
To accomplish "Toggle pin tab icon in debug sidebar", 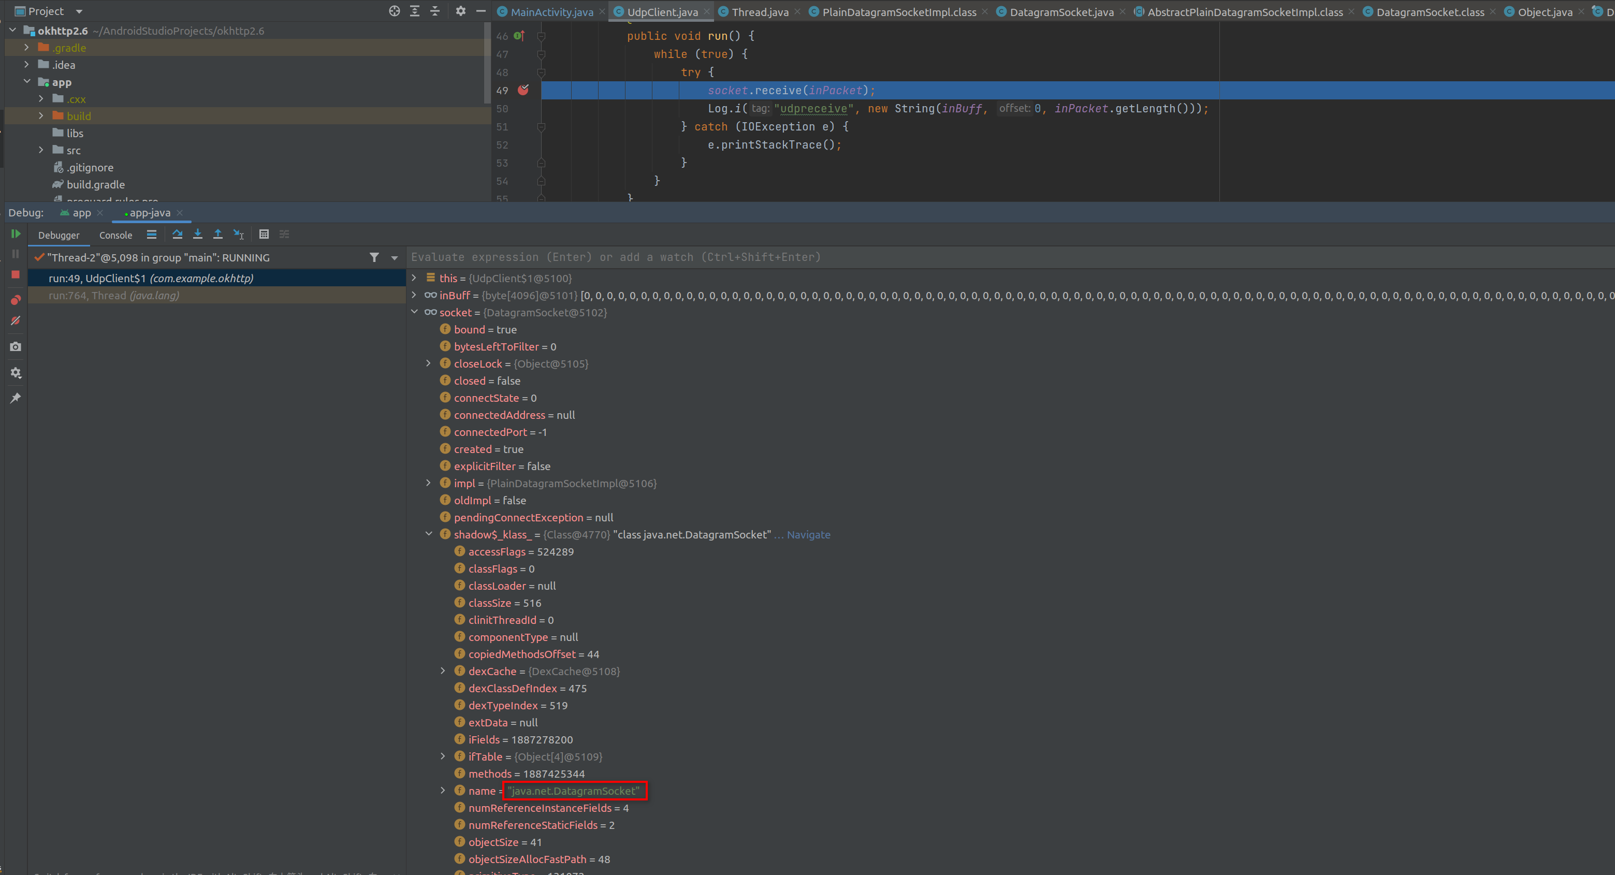I will pos(16,398).
